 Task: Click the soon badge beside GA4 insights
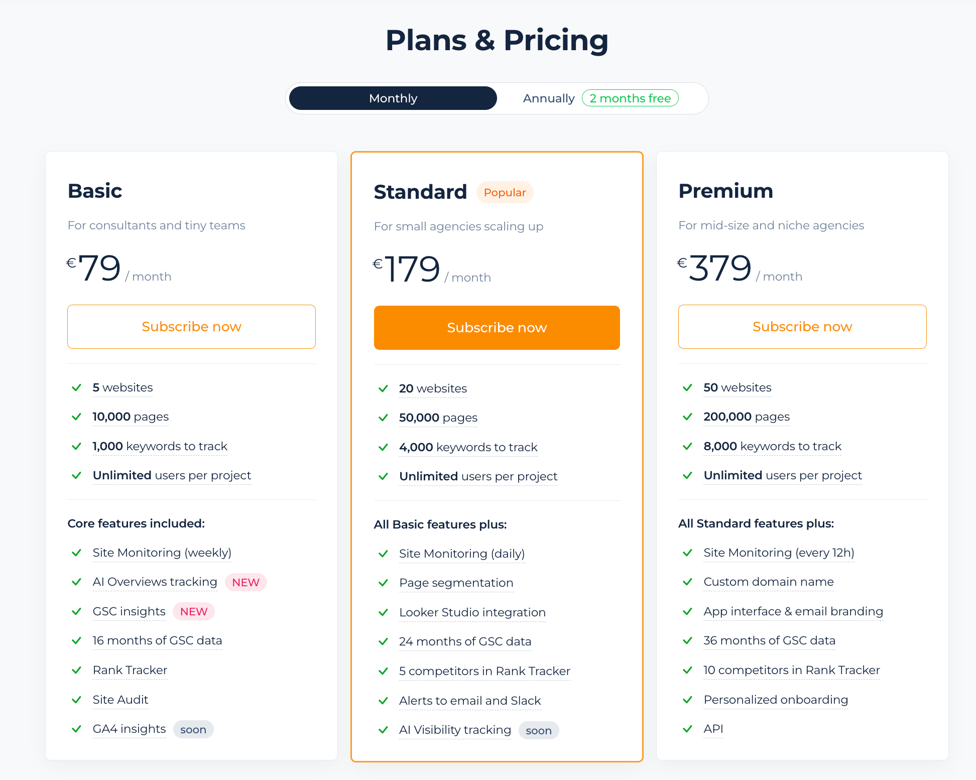pos(193,729)
